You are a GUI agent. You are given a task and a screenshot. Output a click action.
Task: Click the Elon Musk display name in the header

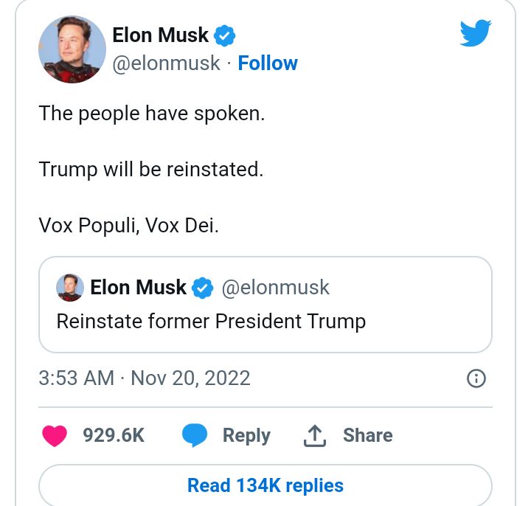(160, 34)
